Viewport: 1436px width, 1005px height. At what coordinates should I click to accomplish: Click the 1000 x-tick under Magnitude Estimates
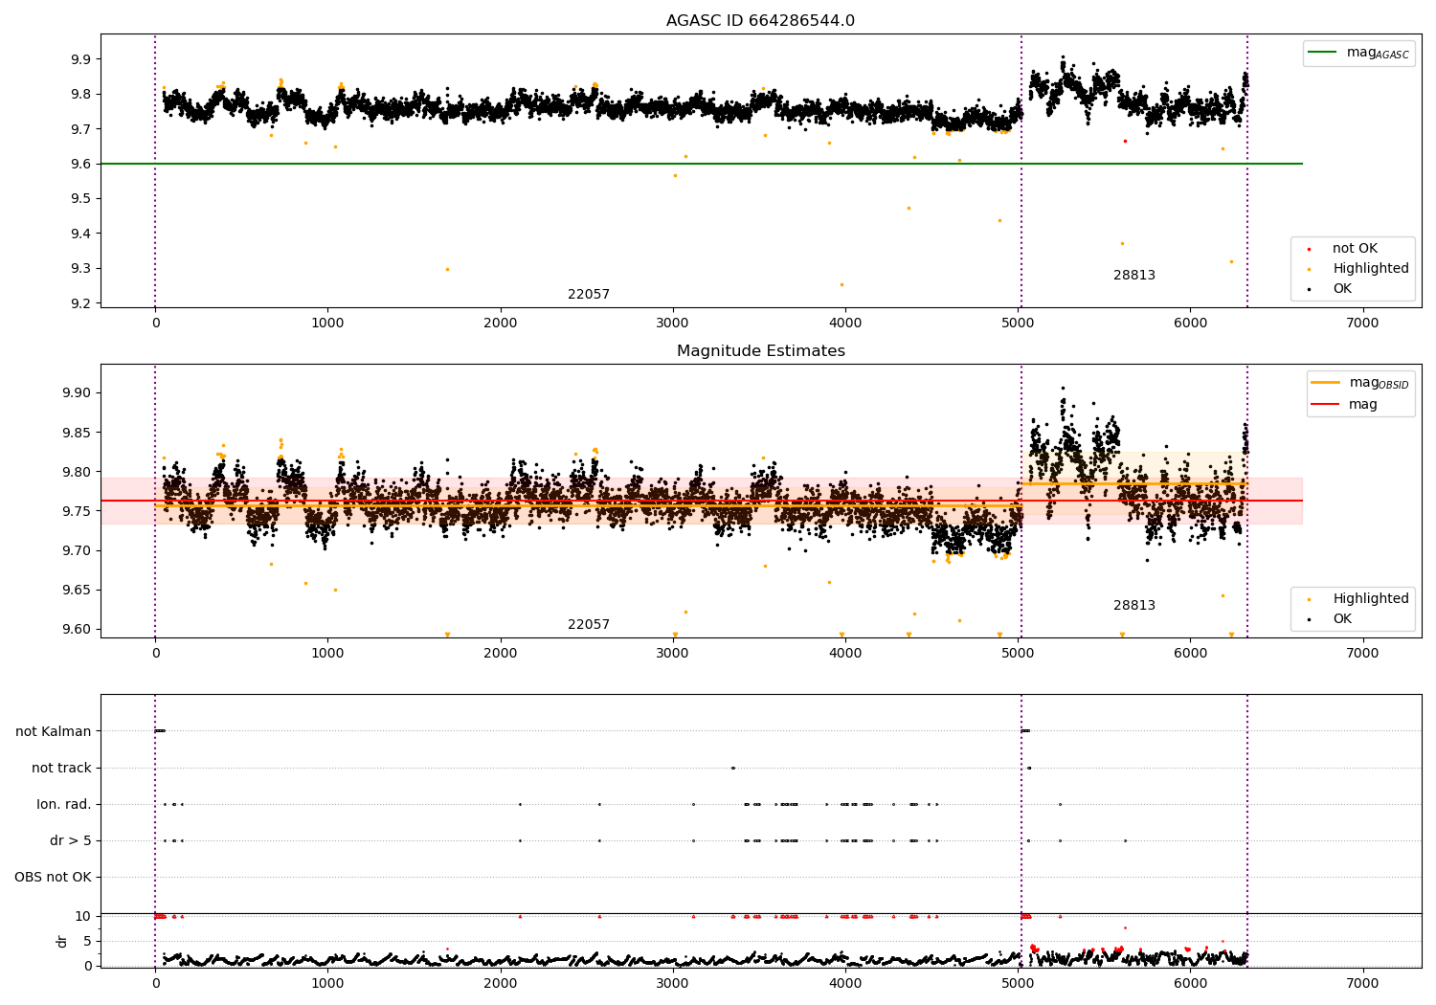tap(327, 654)
